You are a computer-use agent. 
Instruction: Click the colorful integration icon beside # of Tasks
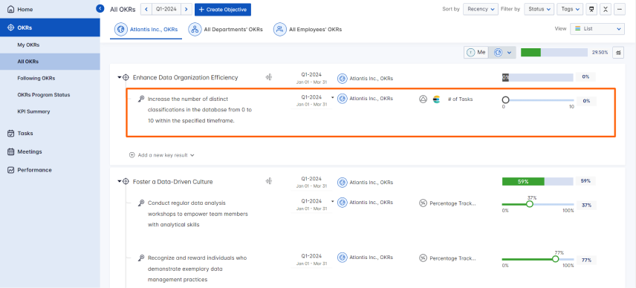click(x=436, y=99)
